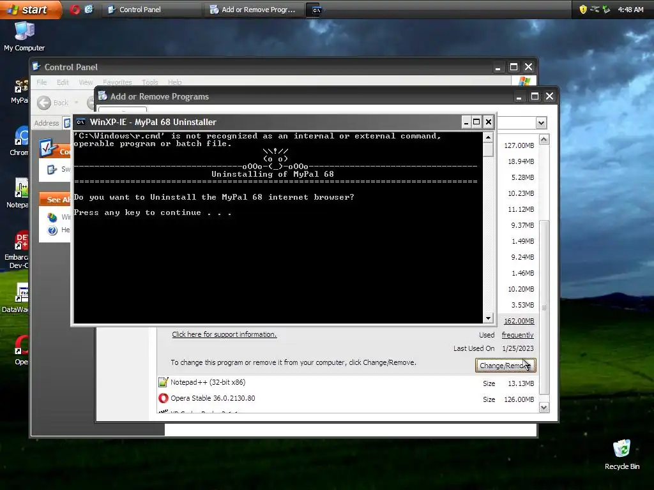The image size is (654, 490).
Task: Click the programs list scrollbar thumb
Action: (x=544, y=308)
